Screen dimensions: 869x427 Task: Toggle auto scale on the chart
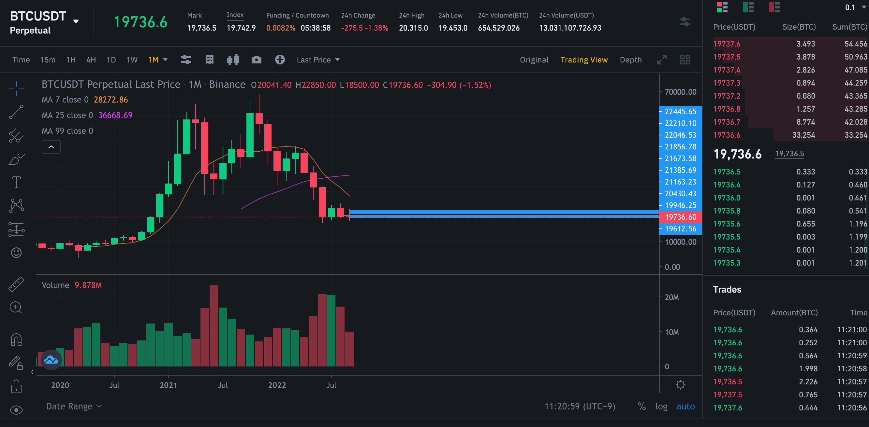click(x=685, y=406)
